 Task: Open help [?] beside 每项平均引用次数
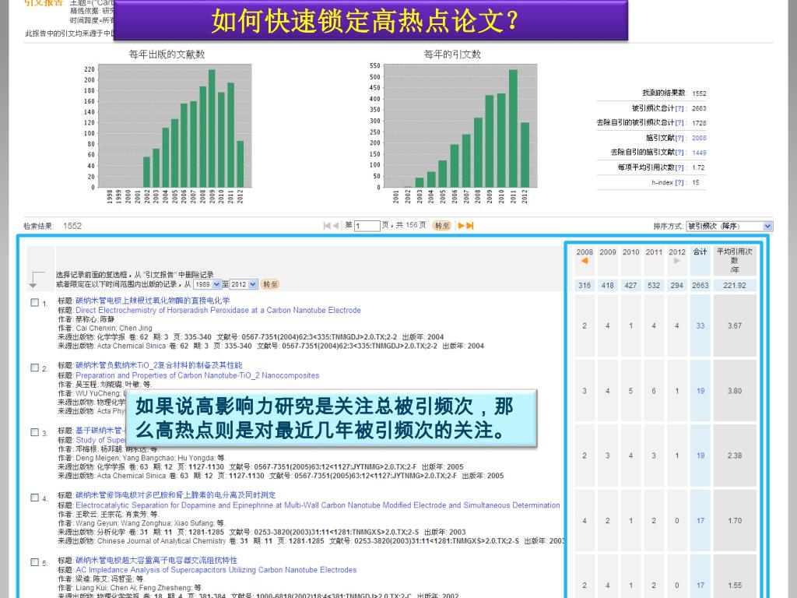[679, 167]
